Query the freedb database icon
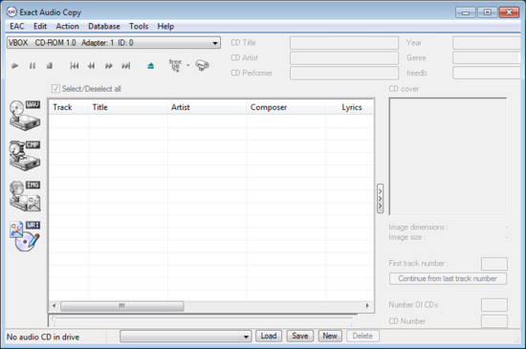Viewport: 526px width, 349px height. click(x=175, y=65)
